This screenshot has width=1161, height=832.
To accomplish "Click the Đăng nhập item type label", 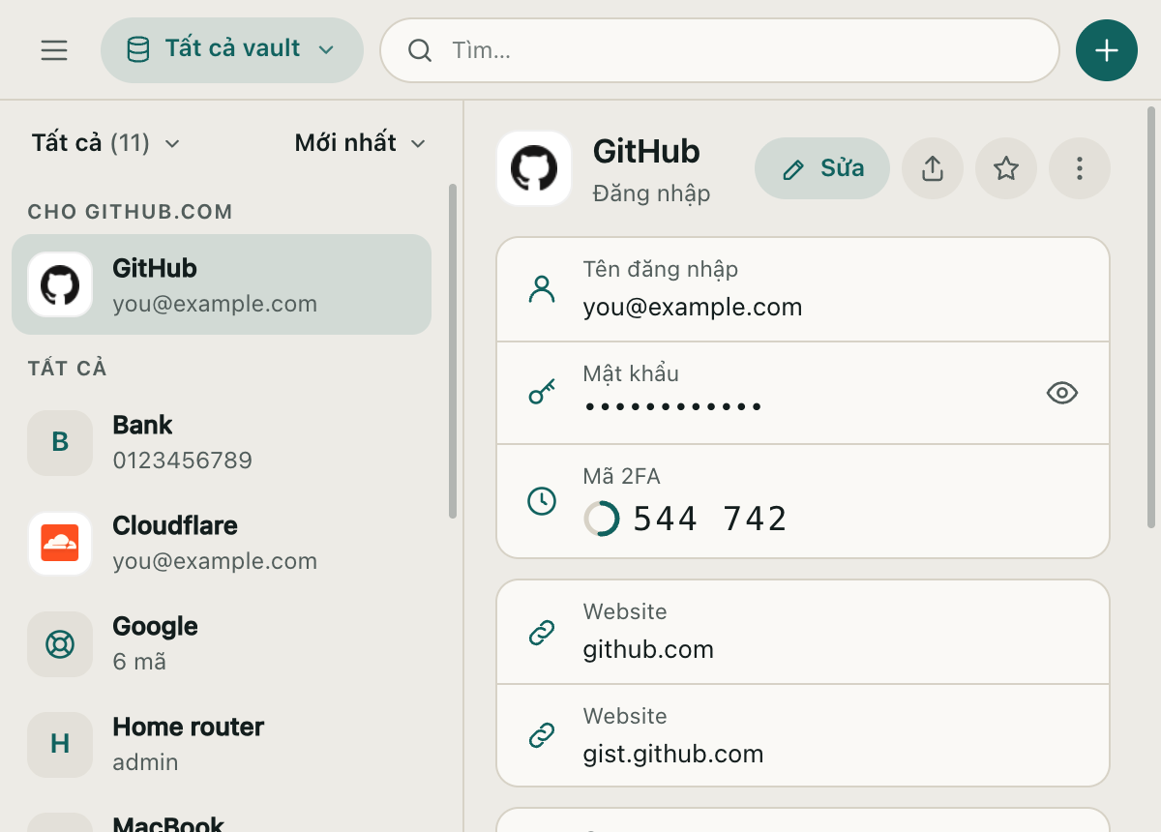I will (x=651, y=193).
